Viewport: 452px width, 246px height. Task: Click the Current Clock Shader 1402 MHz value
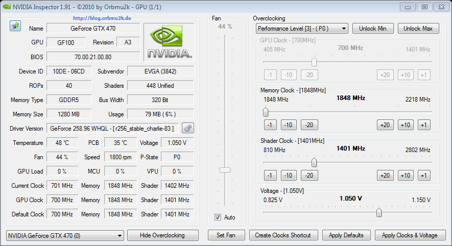click(177, 185)
